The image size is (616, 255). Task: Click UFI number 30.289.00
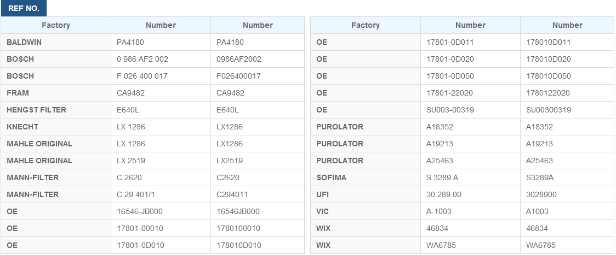click(444, 194)
